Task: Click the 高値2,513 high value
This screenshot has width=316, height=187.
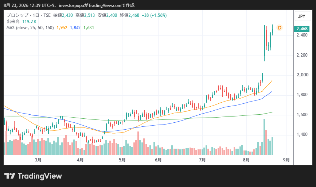Action: pos(85,15)
